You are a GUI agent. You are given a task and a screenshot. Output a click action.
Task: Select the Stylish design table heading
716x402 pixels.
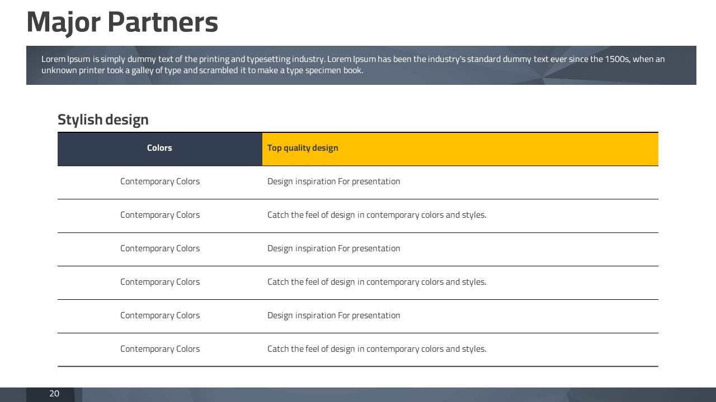(103, 119)
